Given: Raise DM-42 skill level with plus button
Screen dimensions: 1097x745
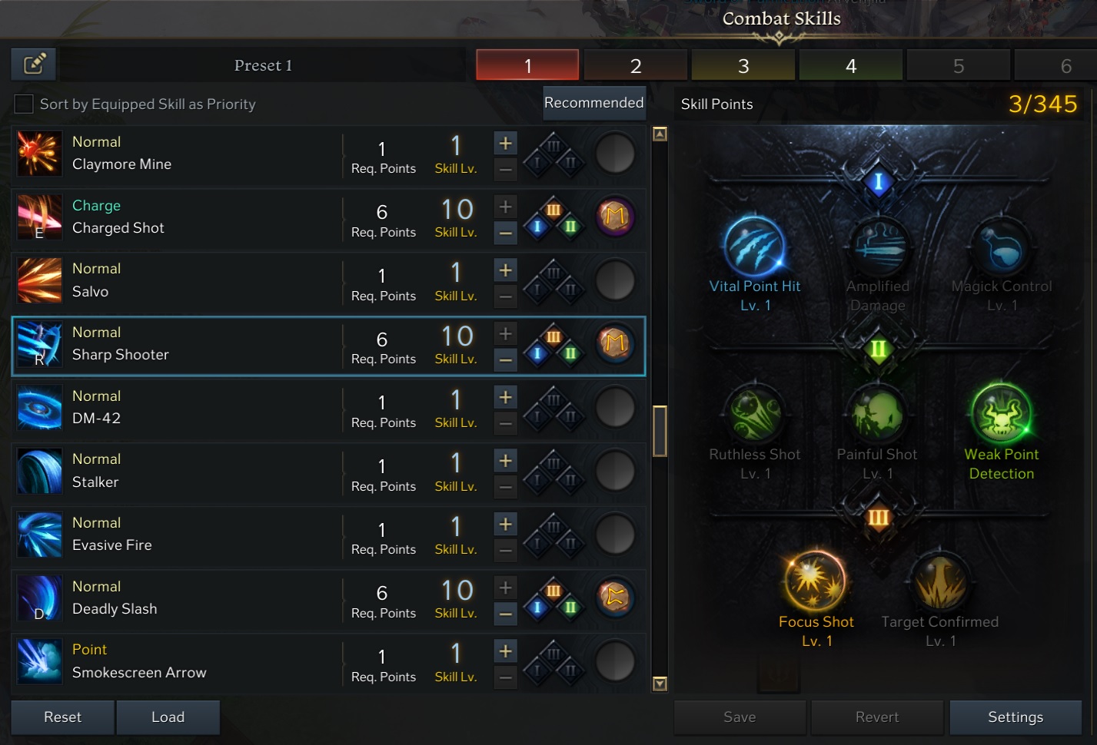Looking at the screenshot, I should tap(505, 397).
